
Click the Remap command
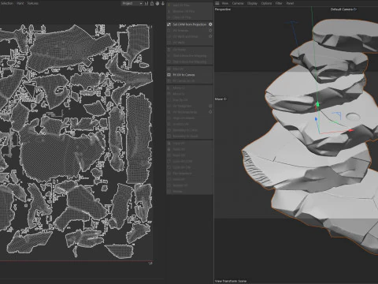coord(190,192)
